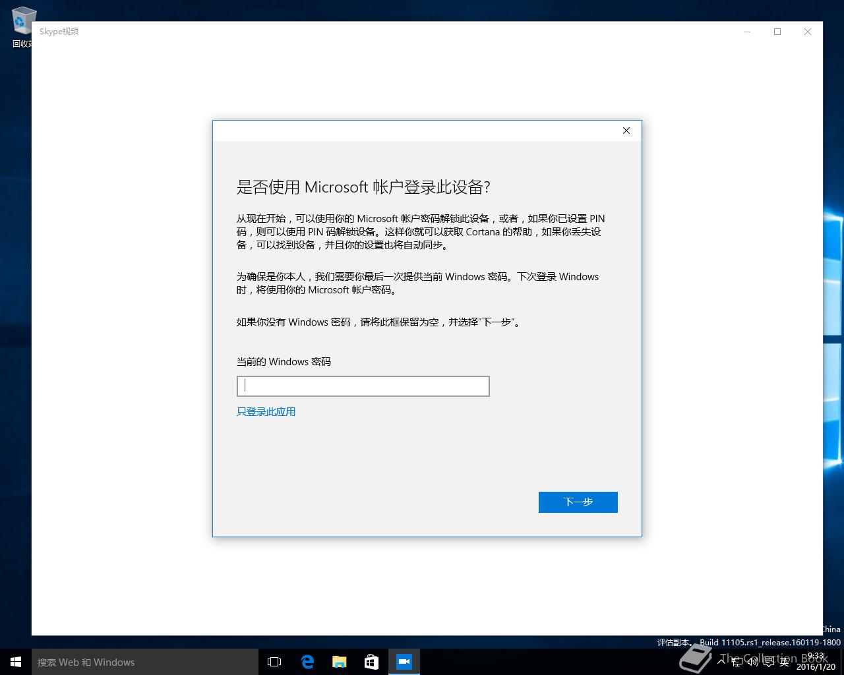Focus the current Windows password field
The height and width of the screenshot is (675, 844).
pyautogui.click(x=363, y=386)
